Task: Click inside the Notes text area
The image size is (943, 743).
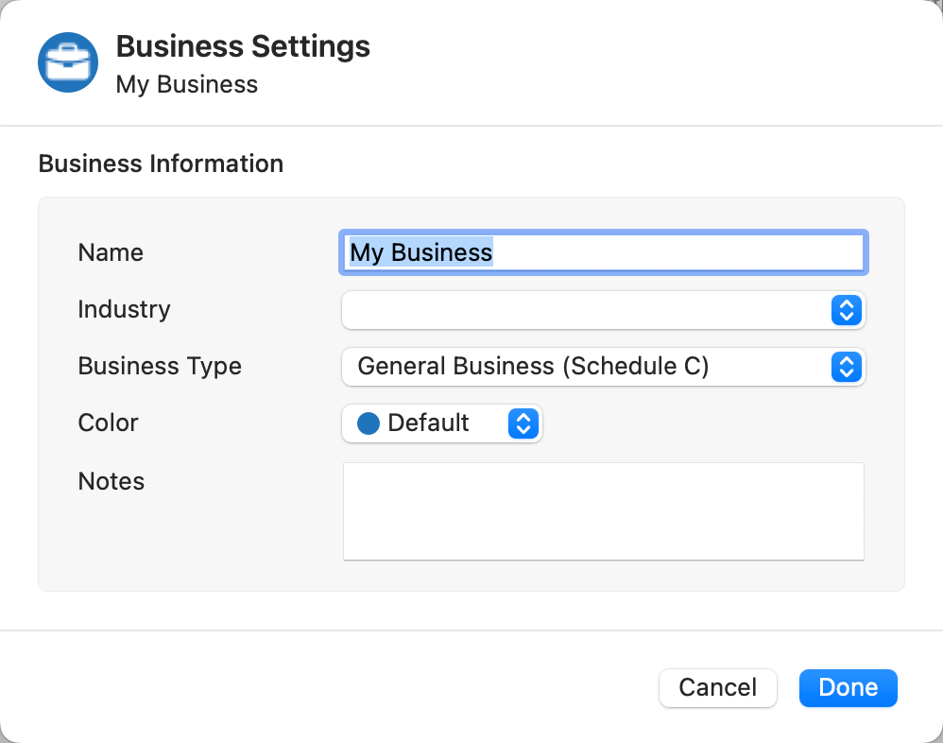Action: [x=603, y=511]
